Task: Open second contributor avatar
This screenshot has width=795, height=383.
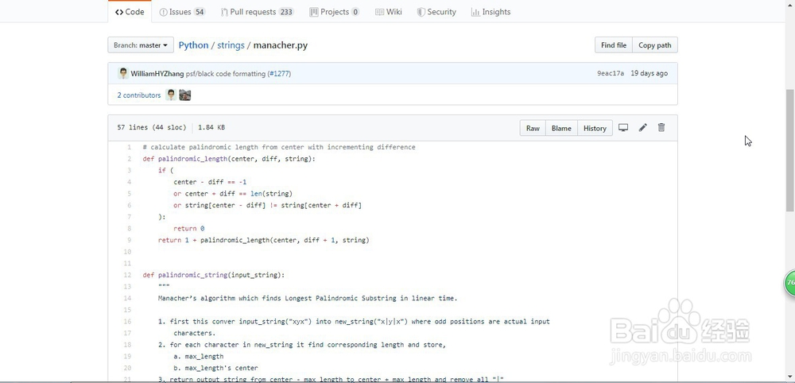Action: [x=185, y=95]
